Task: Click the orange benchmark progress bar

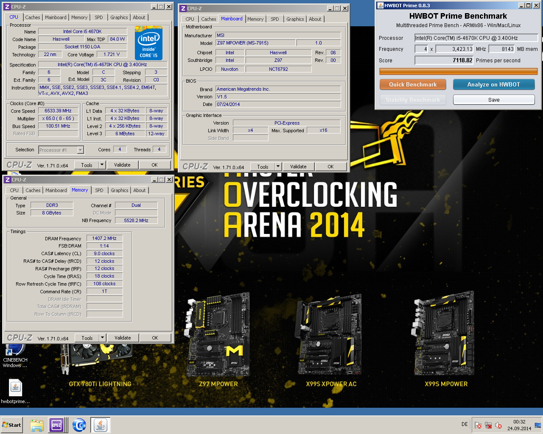Action: tap(458, 72)
